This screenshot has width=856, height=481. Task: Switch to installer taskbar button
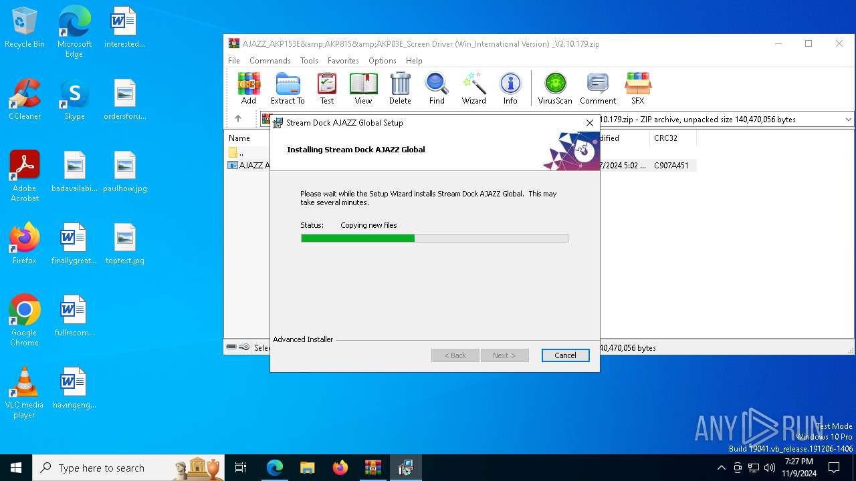[x=406, y=468]
